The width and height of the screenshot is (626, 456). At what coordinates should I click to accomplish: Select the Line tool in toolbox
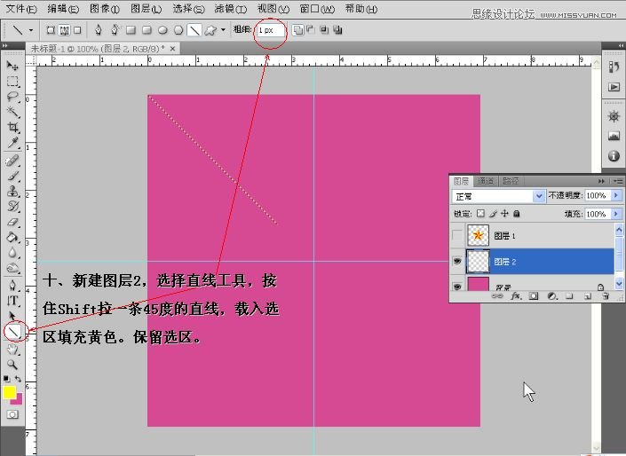(x=13, y=331)
